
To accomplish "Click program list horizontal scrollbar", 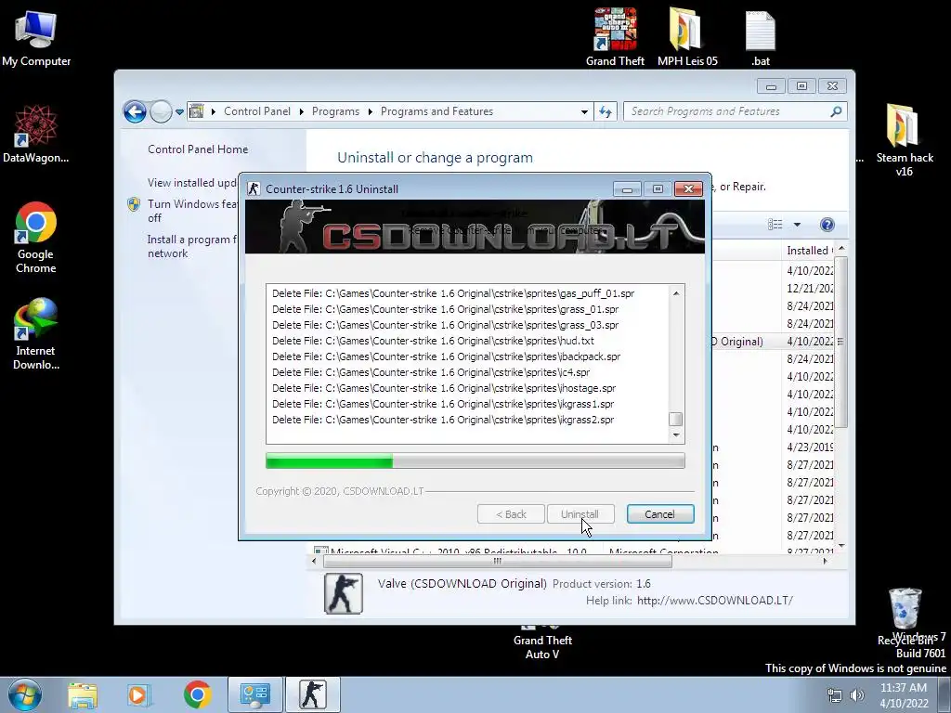I will [x=498, y=562].
